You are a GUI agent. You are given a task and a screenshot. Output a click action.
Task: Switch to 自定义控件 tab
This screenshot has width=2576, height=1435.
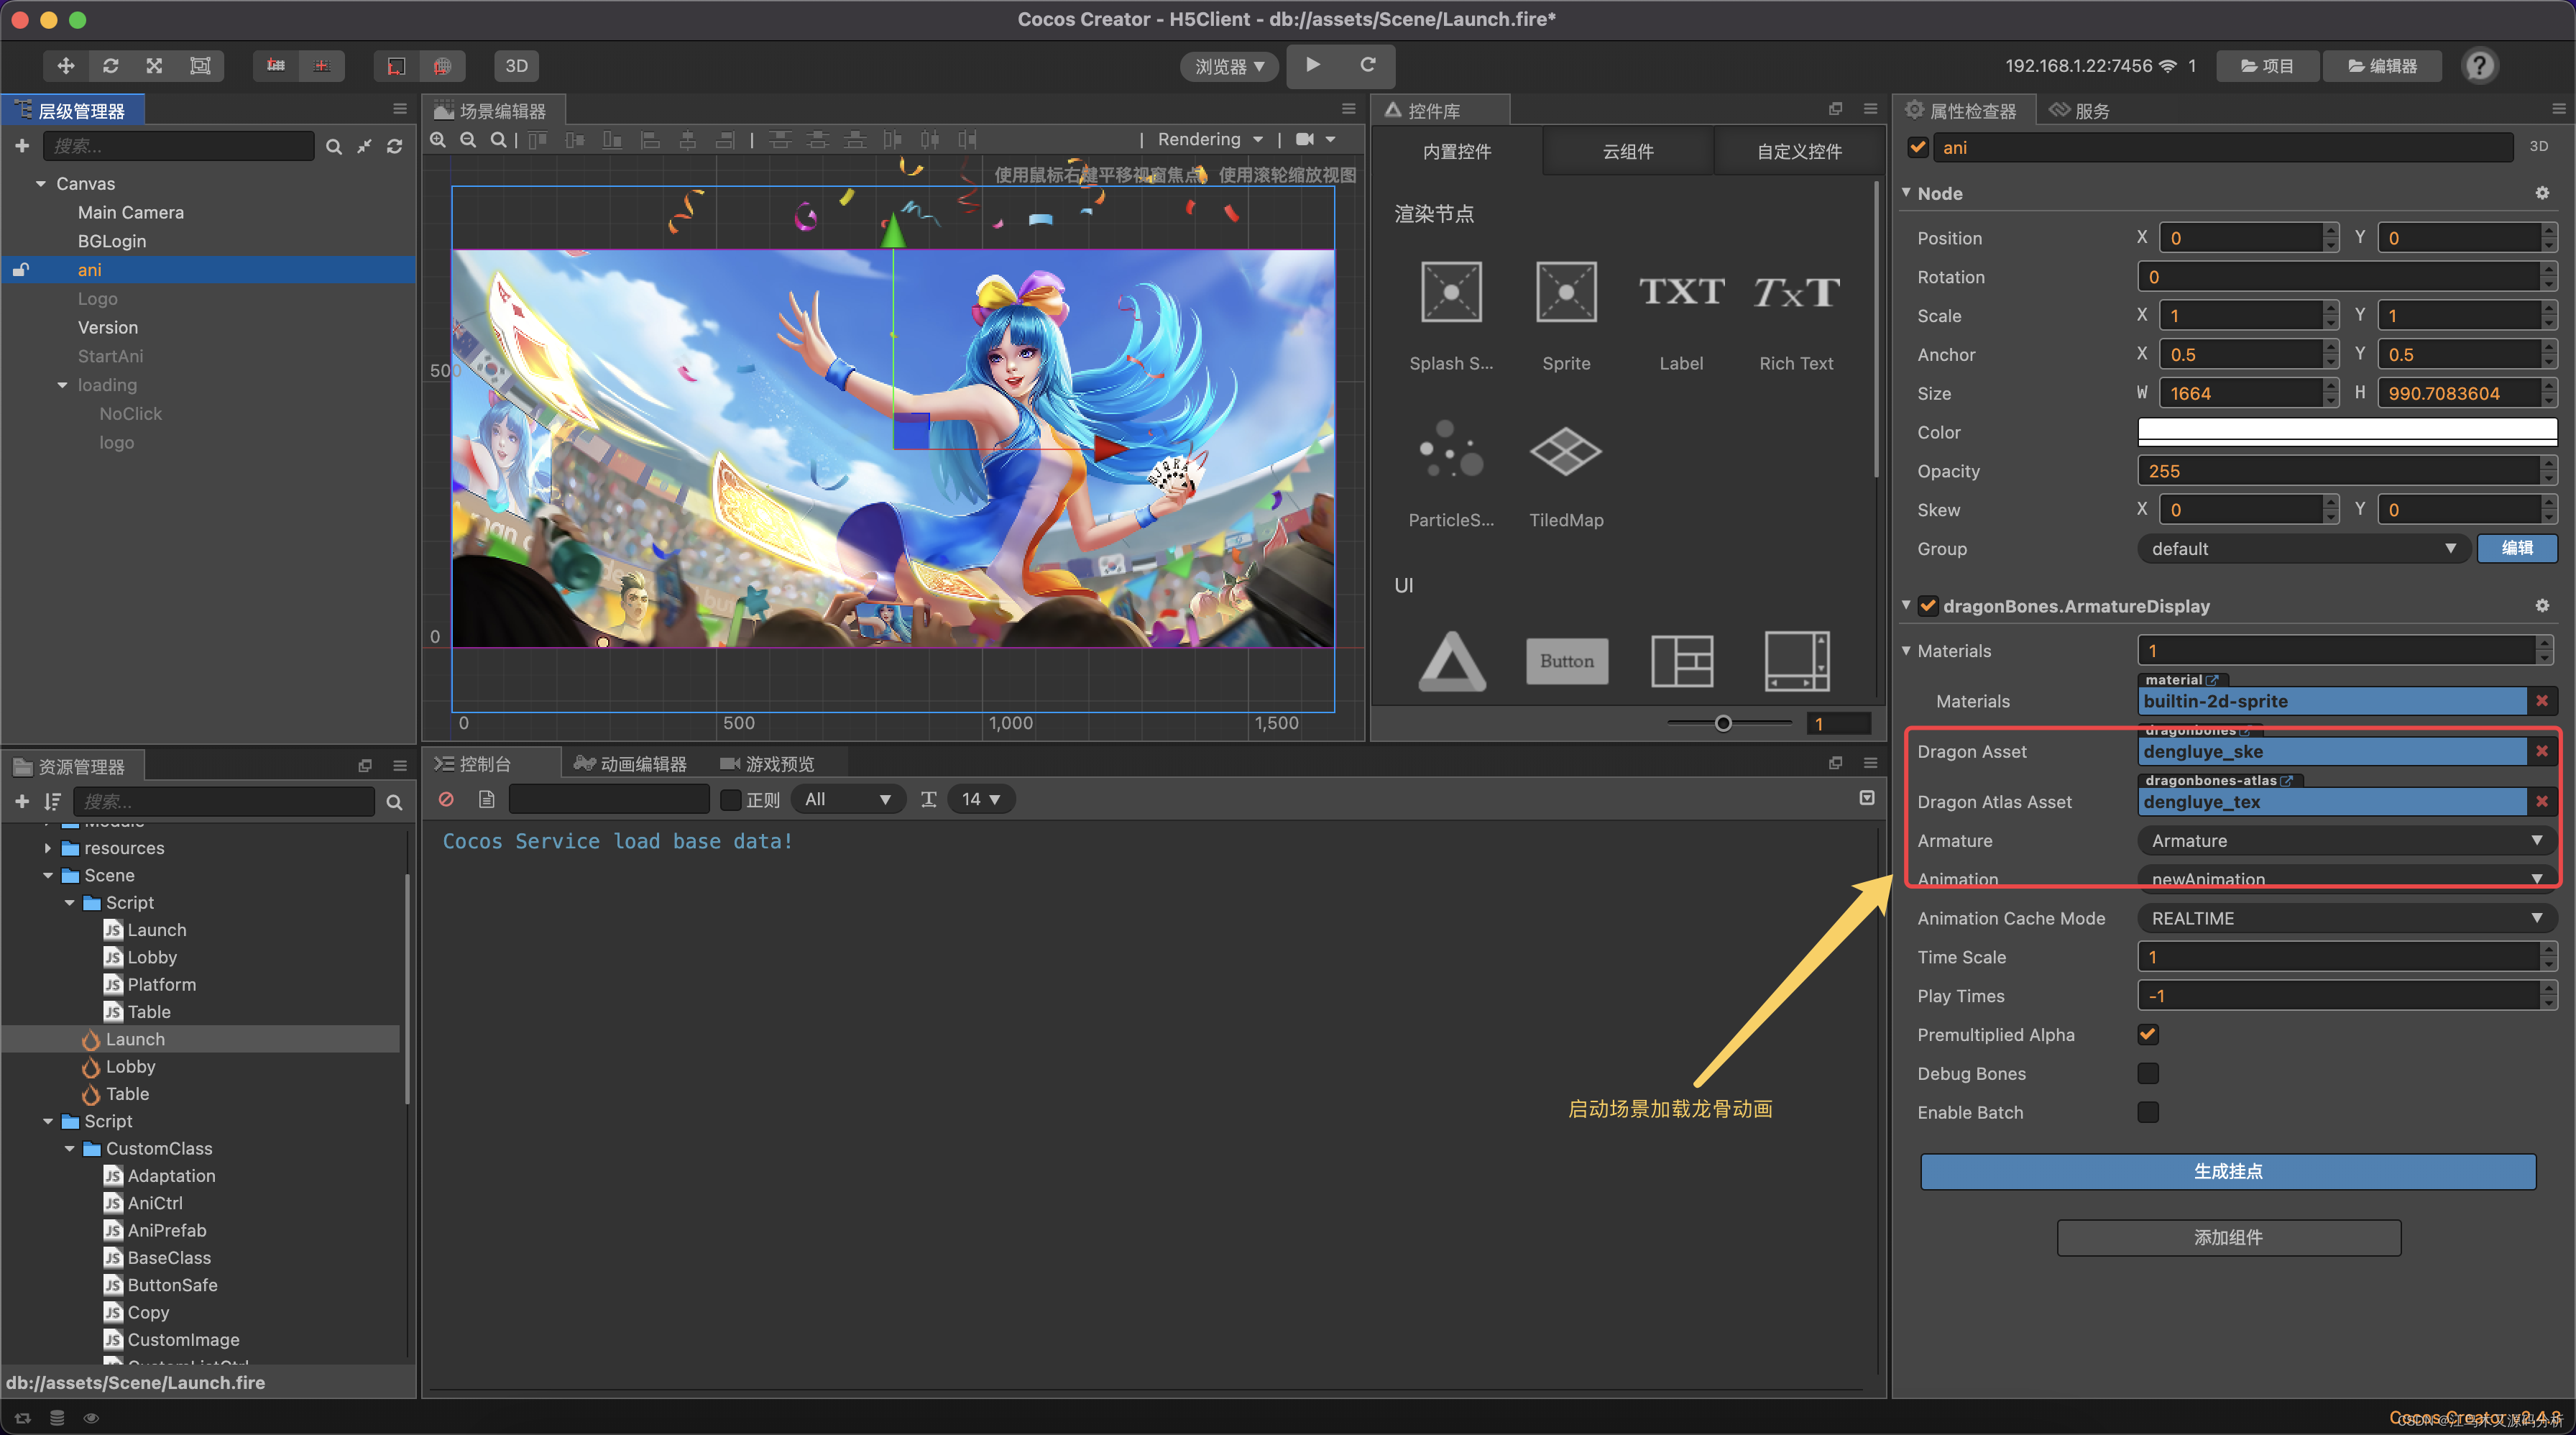pyautogui.click(x=1799, y=152)
